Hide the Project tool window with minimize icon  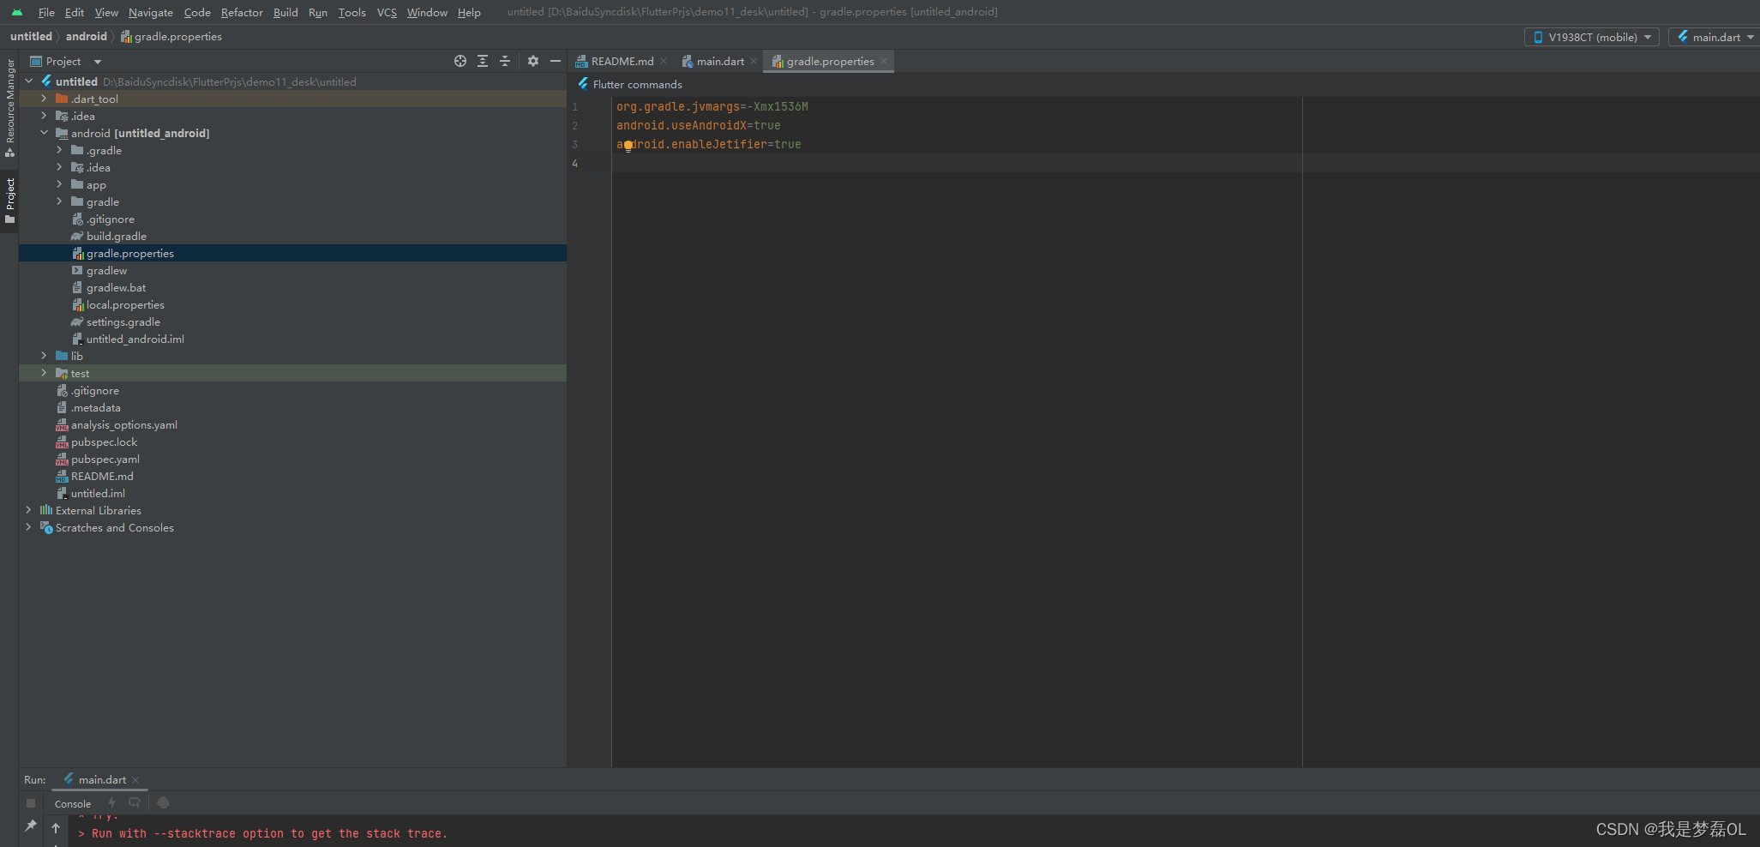[556, 61]
